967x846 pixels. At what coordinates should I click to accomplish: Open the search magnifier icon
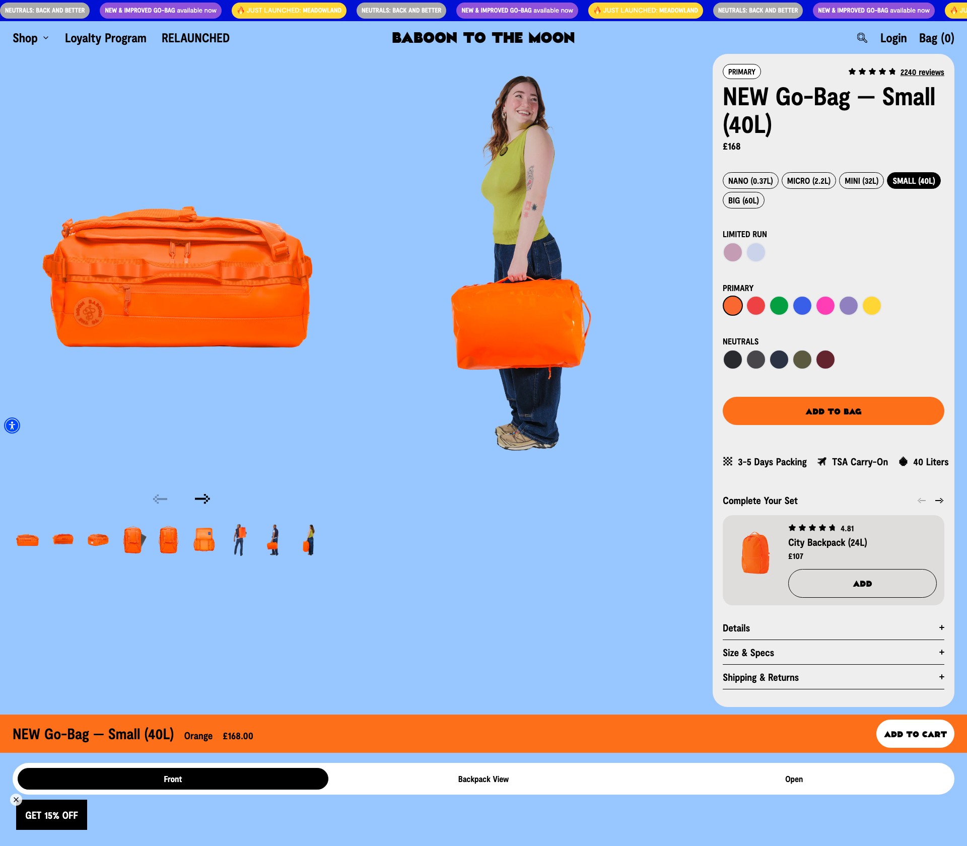pyautogui.click(x=862, y=38)
